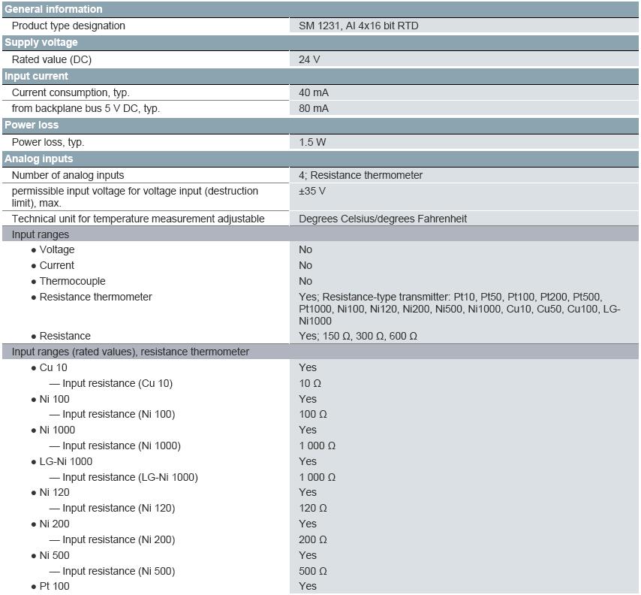Viewport: 641px width, 595px height.
Task: Click 'from backplane bus 5 V DC, typ.'
Action: pos(86,108)
